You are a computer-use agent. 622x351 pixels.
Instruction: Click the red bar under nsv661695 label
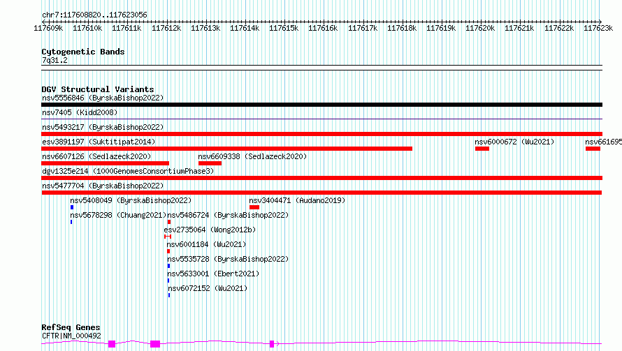tap(593, 149)
